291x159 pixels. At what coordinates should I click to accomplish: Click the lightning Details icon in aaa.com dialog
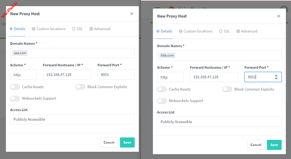click(11, 29)
